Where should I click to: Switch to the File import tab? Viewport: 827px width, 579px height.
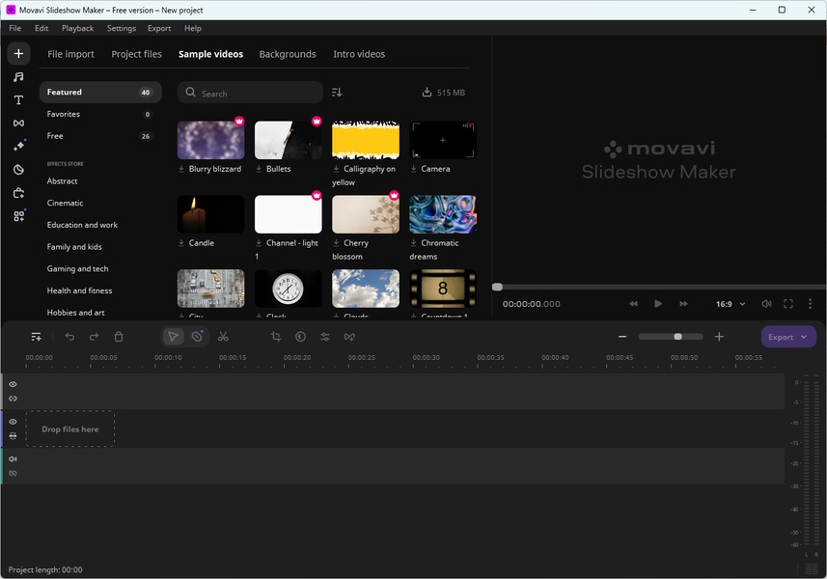[70, 54]
